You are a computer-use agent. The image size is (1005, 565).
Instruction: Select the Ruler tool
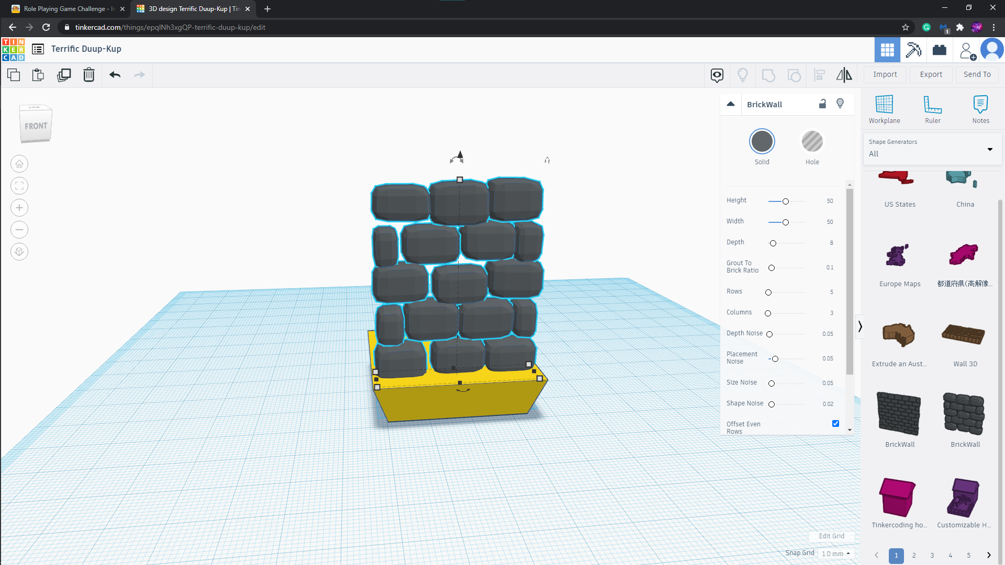pos(933,109)
